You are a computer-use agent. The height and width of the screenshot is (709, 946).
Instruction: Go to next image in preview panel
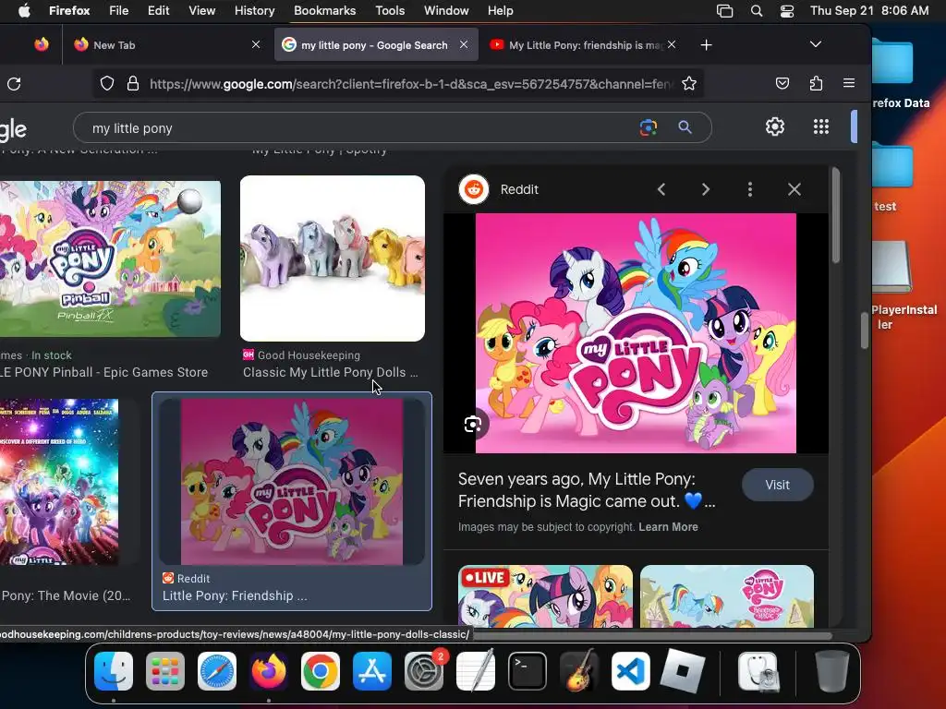[x=705, y=189]
